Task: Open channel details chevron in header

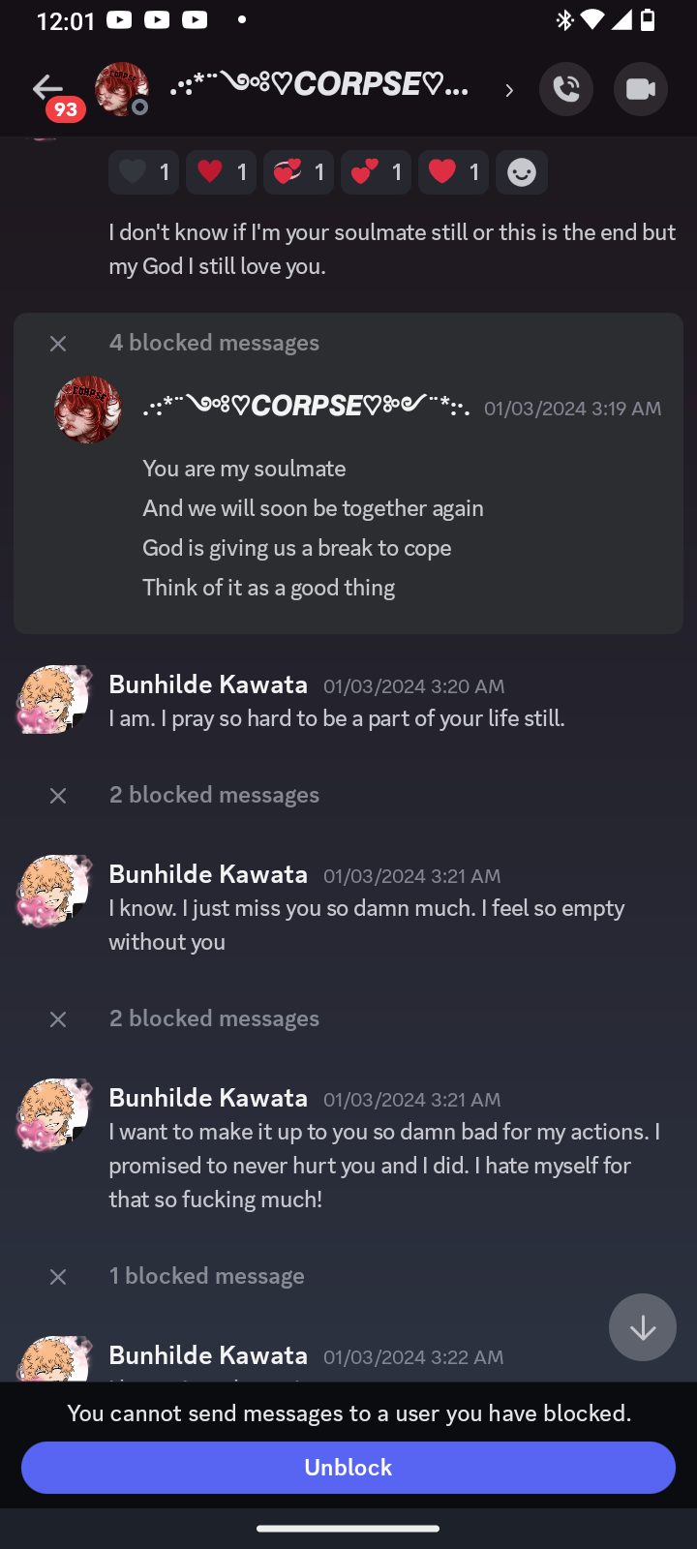Action: point(509,91)
